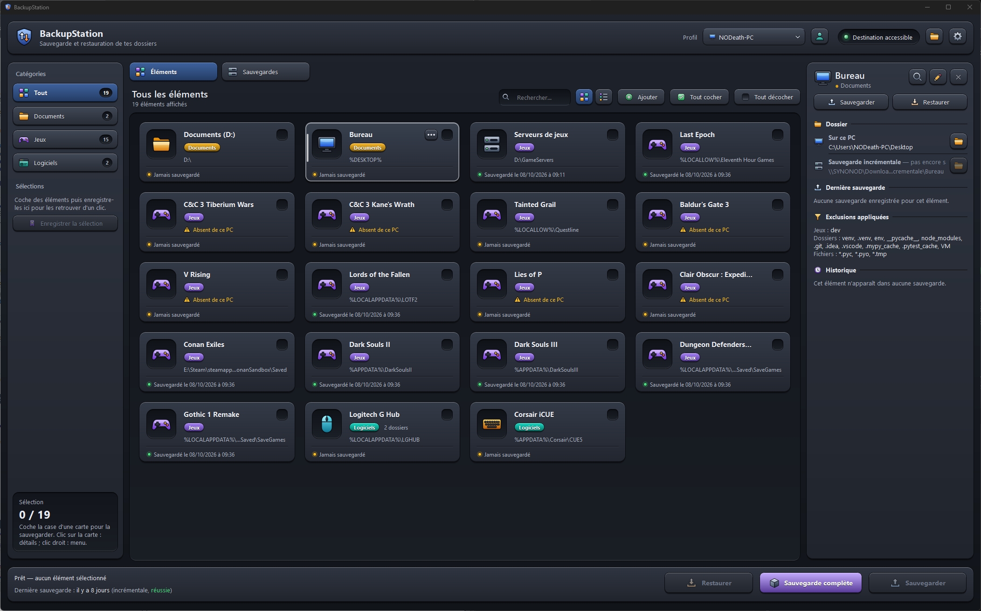Viewport: 981px width, 611px height.
Task: Click magnifier icon in Bureau details panel
Action: tap(917, 77)
